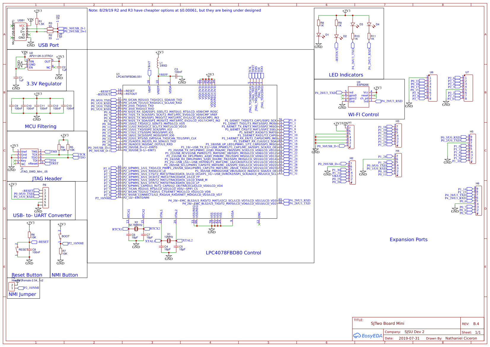Click the EasyEDA logo in title block
The height and width of the screenshot is (347, 490).
[368, 336]
